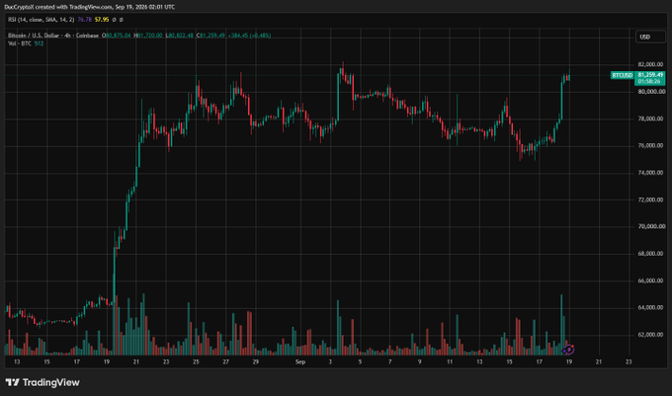672x396 pixels.
Task: Click the 62,000.00 price axis label
Action: pyautogui.click(x=650, y=335)
